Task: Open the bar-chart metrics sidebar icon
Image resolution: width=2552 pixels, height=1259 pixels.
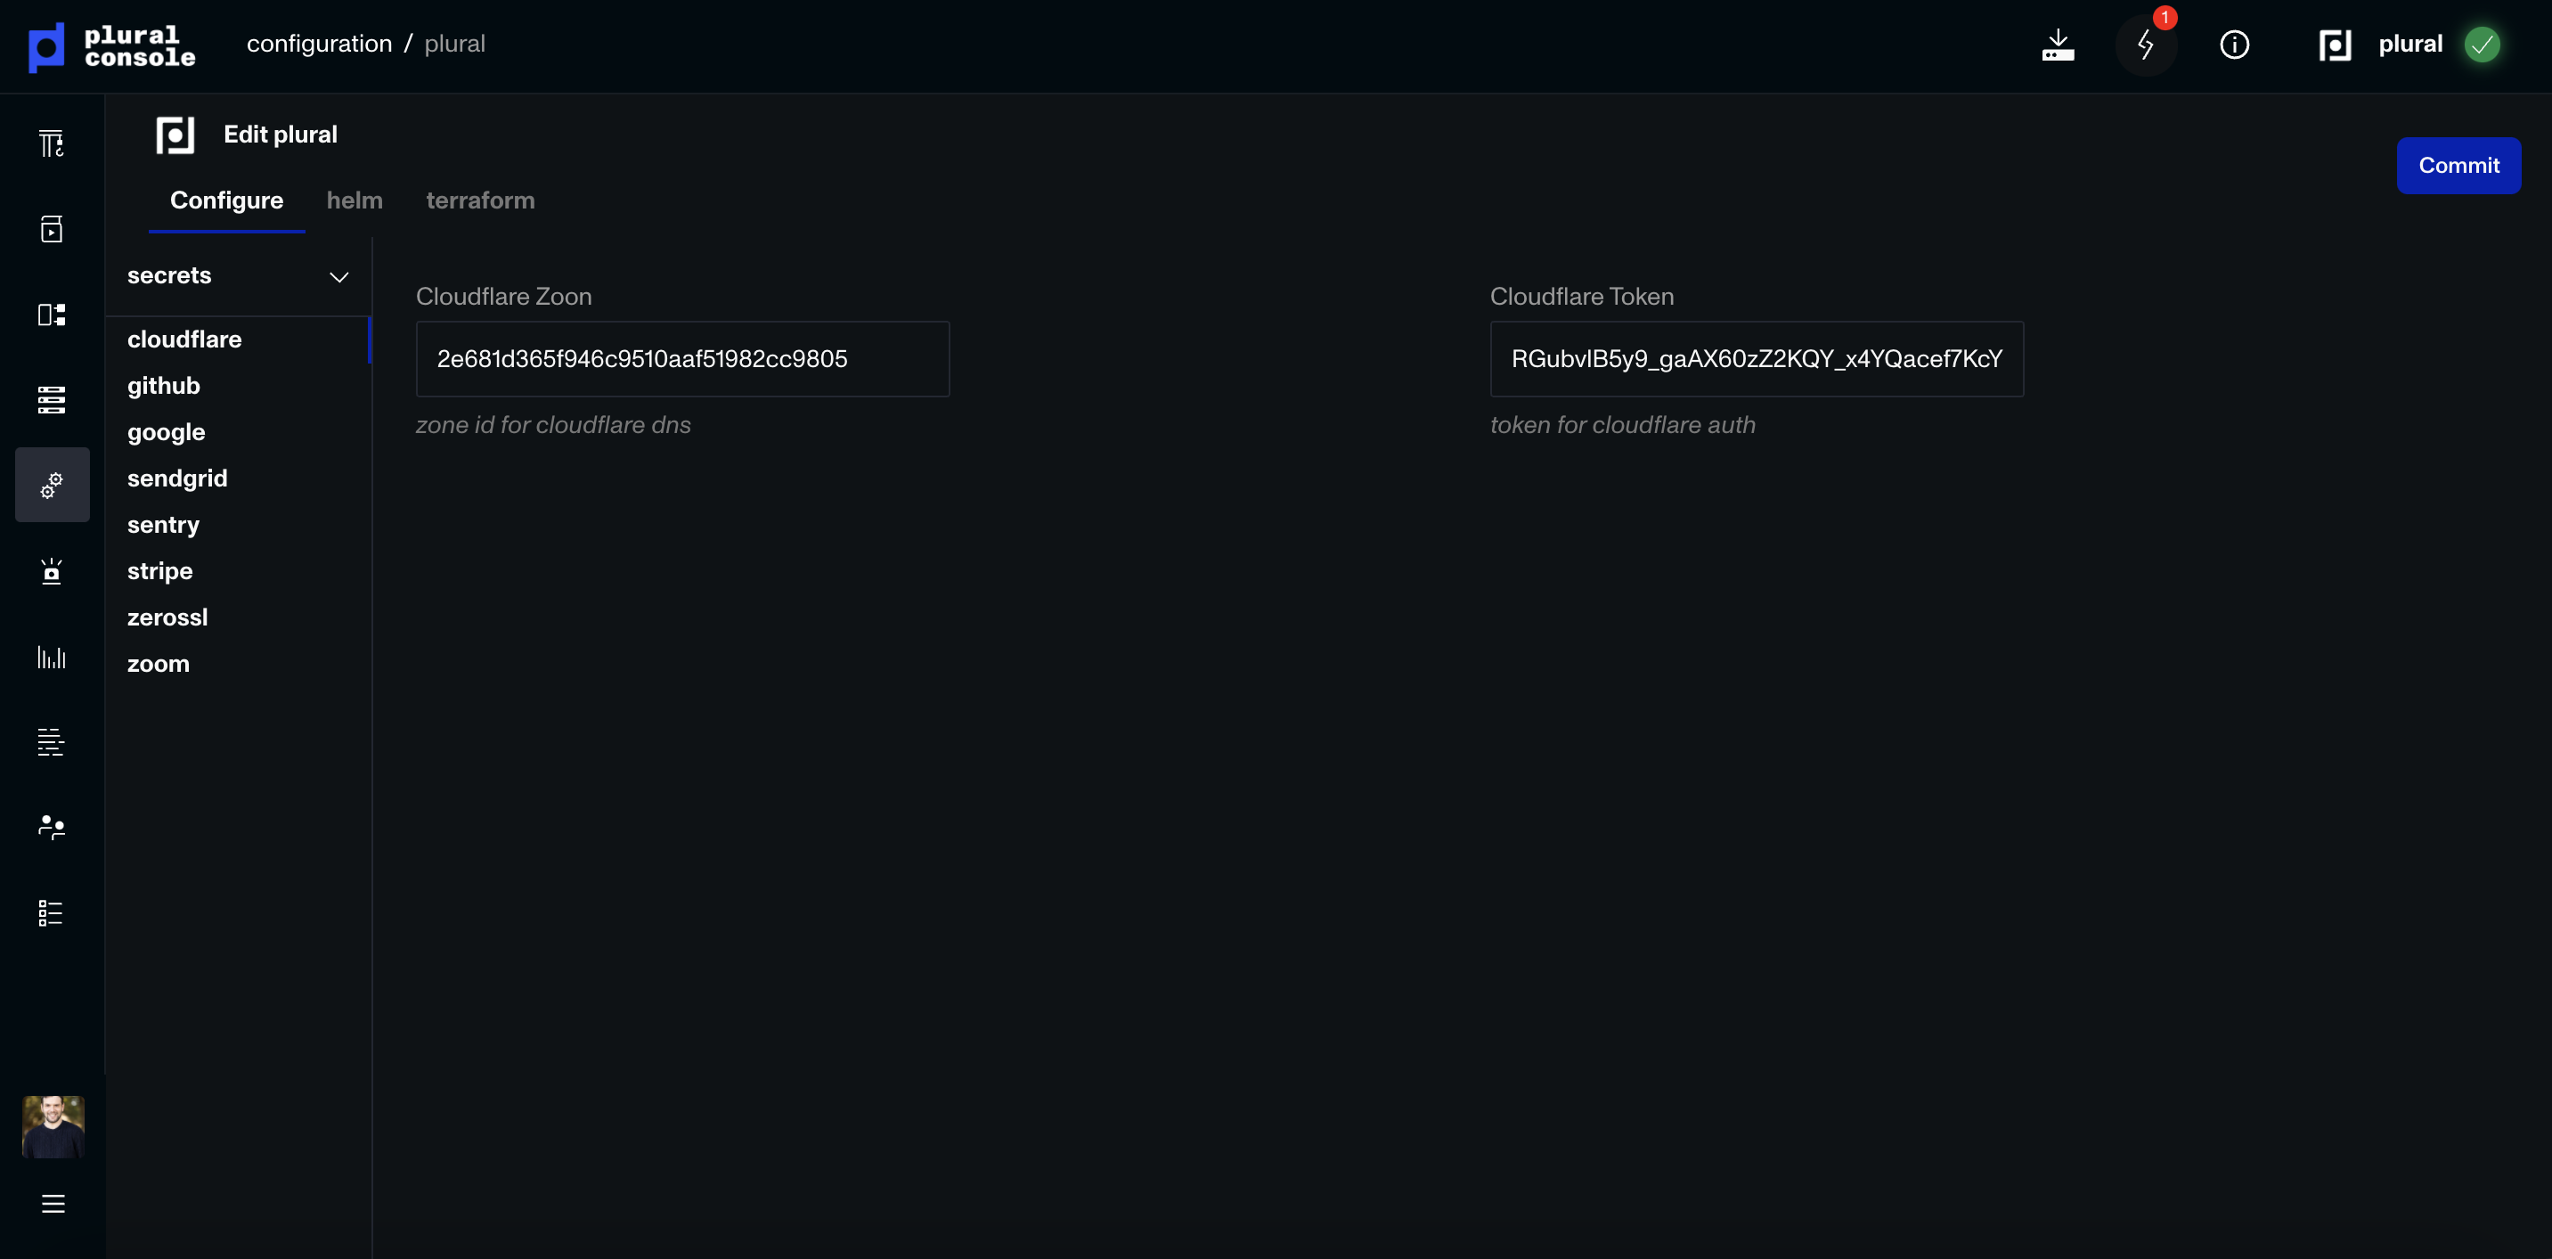Action: [52, 657]
